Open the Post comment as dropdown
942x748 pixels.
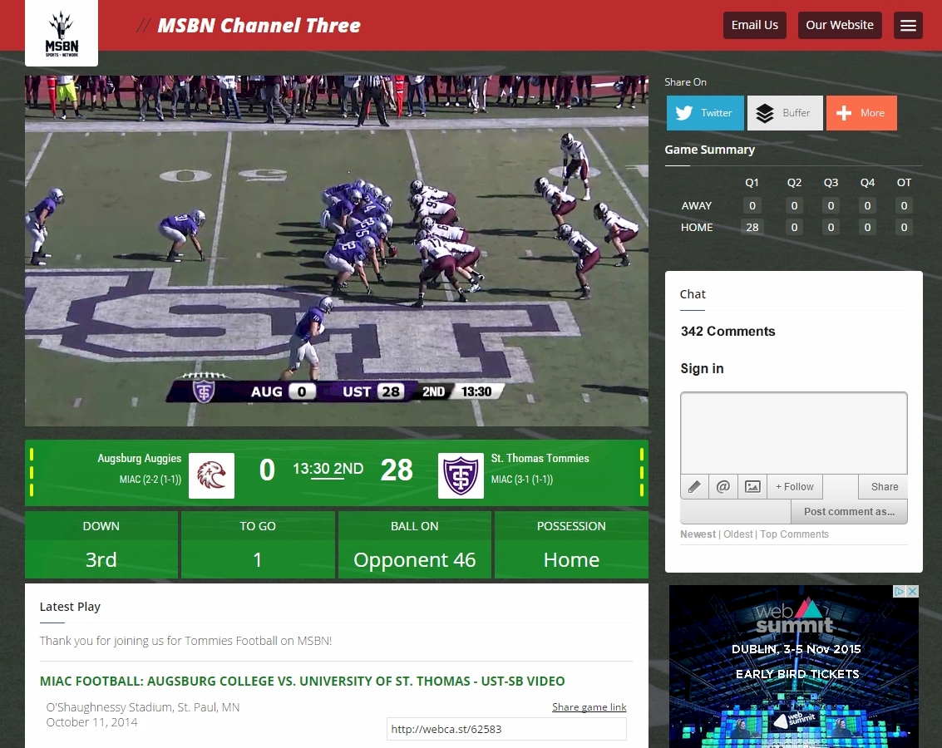[x=849, y=511]
